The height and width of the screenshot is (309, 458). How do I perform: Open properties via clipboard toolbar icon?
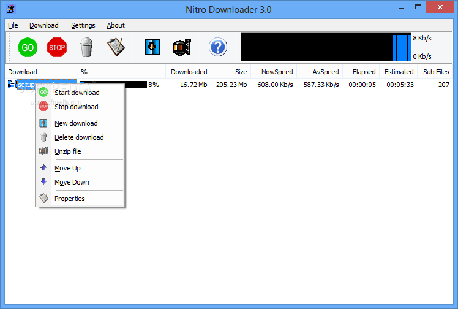tap(116, 47)
